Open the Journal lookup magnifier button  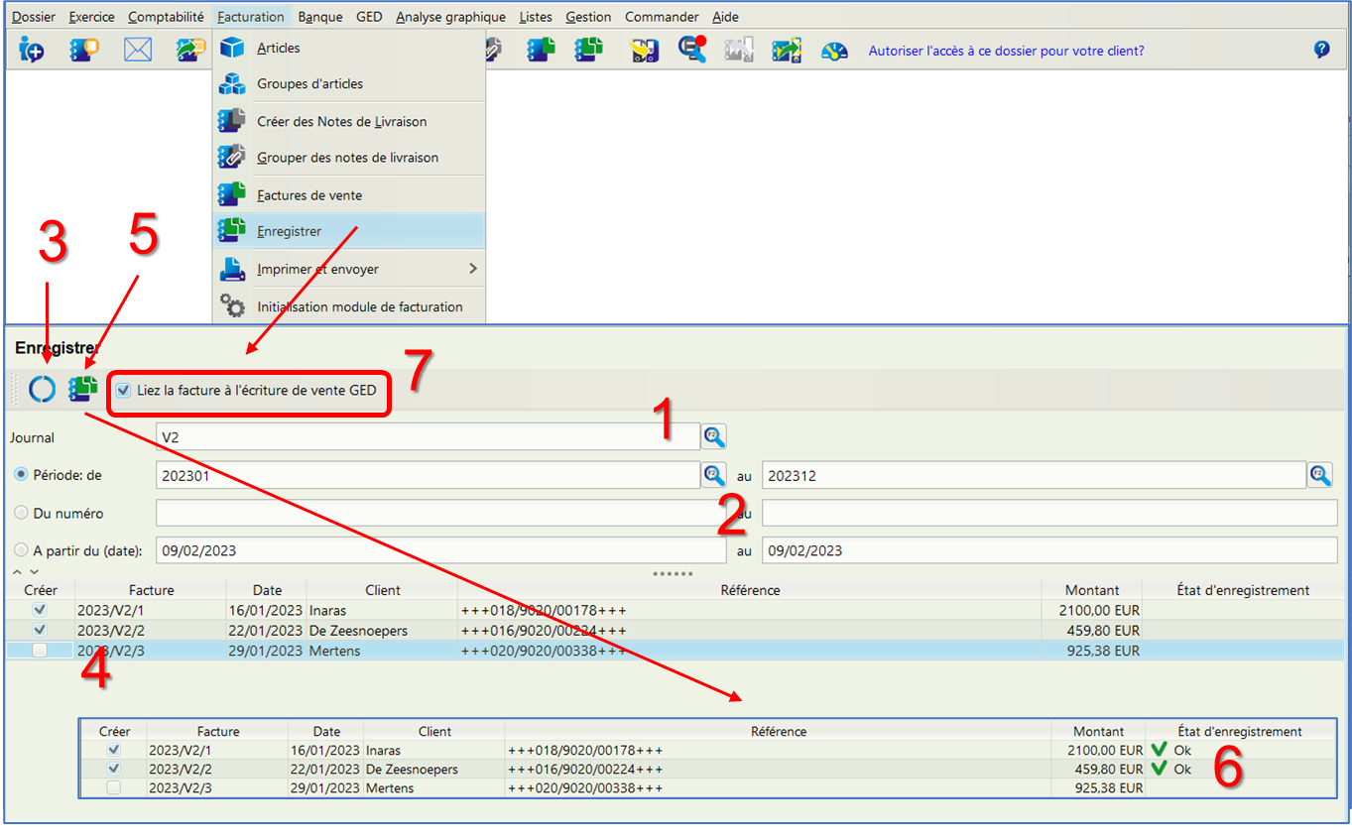[x=714, y=436]
